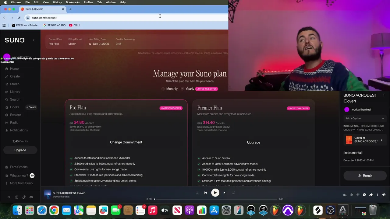Viewport: 390px width, 219px height.
Task: Click the sidebar Upgrade button
Action: coord(20,150)
